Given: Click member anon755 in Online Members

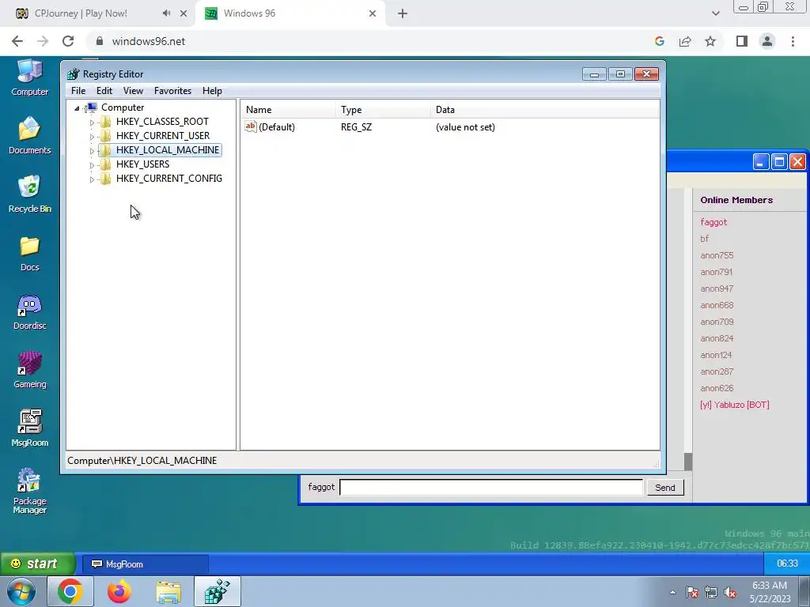Looking at the screenshot, I should tap(717, 255).
